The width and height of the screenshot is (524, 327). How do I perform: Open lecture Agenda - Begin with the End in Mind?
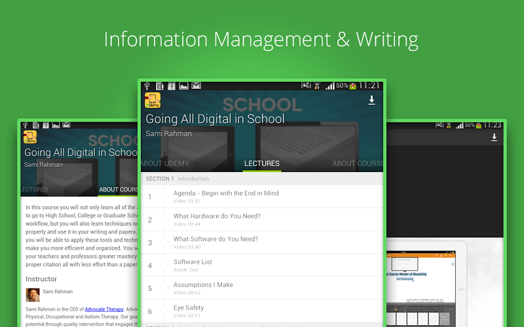pyautogui.click(x=262, y=197)
